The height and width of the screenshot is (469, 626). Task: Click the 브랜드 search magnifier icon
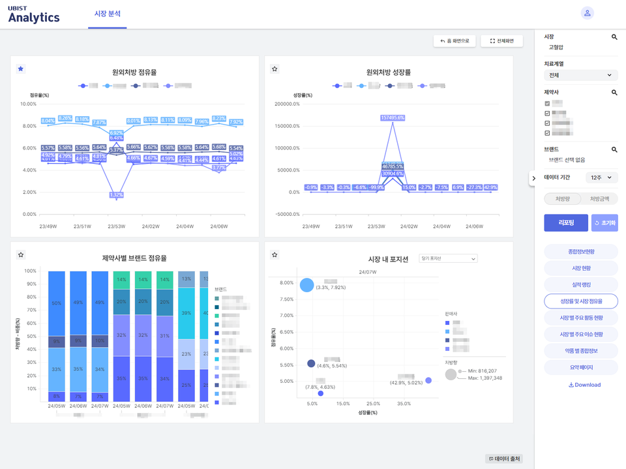[614, 149]
